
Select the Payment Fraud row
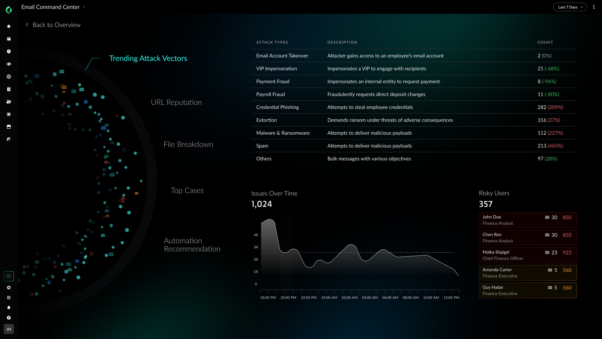coord(414,81)
